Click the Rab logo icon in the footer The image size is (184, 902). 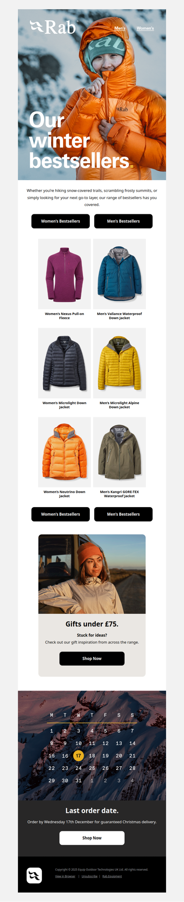point(34,875)
